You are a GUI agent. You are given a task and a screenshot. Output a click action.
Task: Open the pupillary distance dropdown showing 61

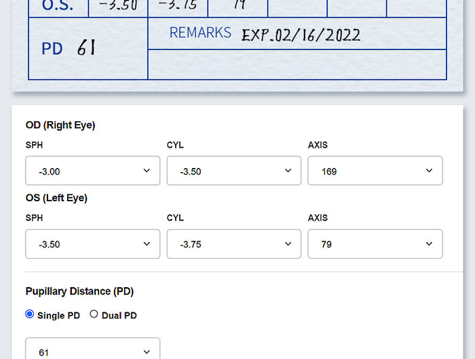(92, 351)
